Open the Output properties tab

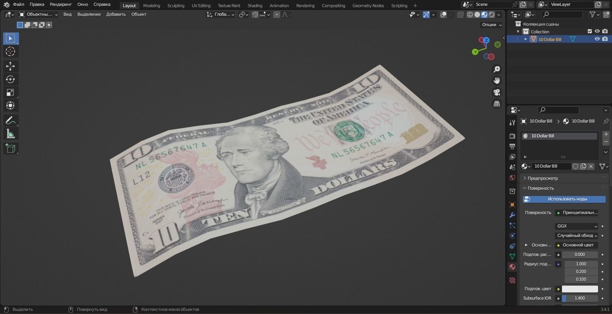[x=512, y=146]
